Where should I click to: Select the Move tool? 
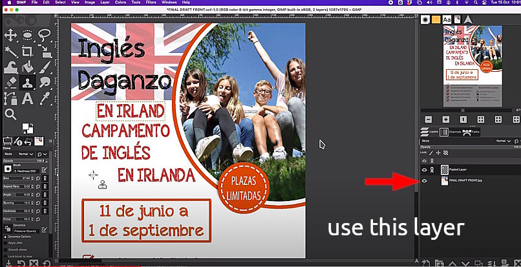click(x=10, y=36)
